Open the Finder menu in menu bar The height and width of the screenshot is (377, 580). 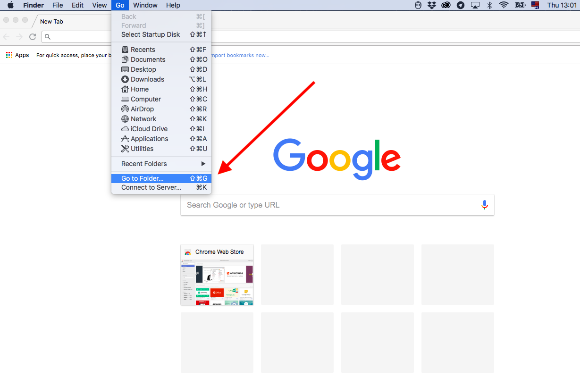tap(34, 5)
